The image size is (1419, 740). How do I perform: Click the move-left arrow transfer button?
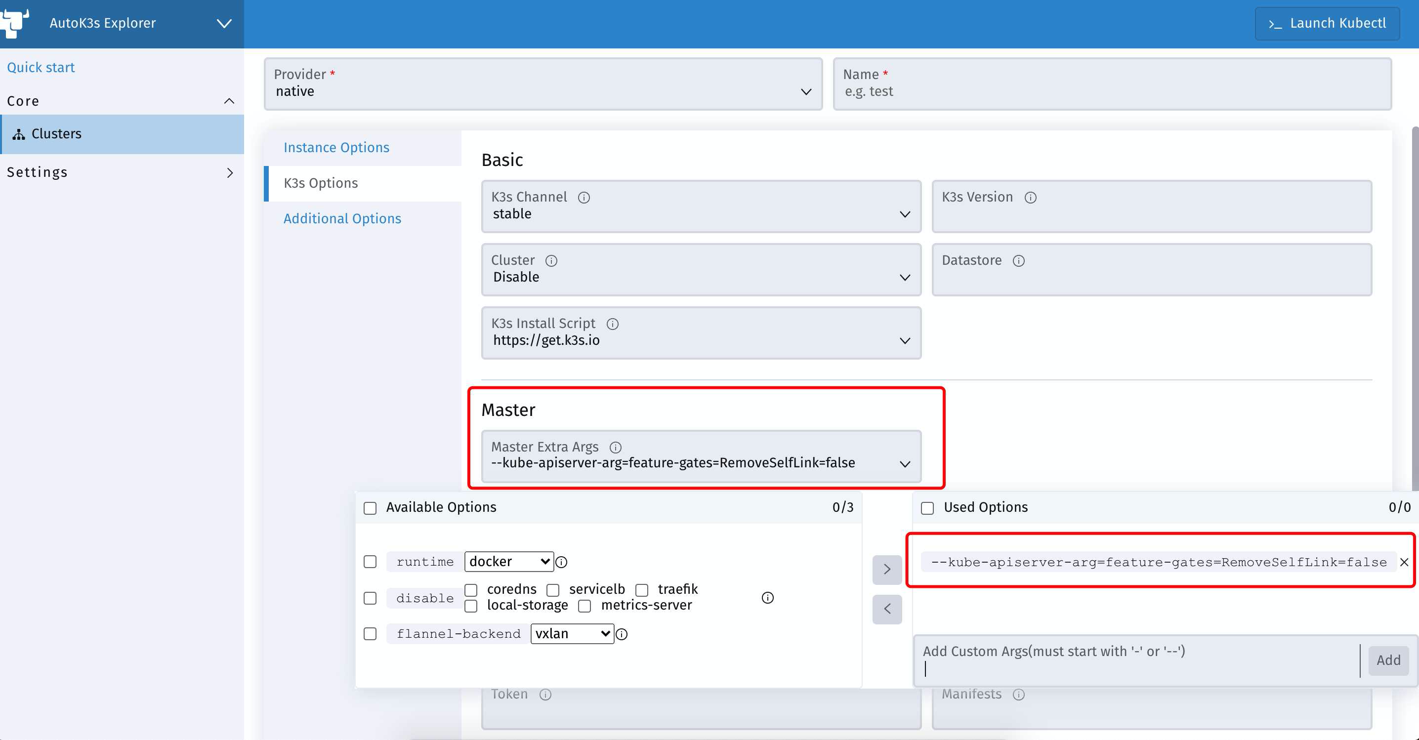pos(886,609)
